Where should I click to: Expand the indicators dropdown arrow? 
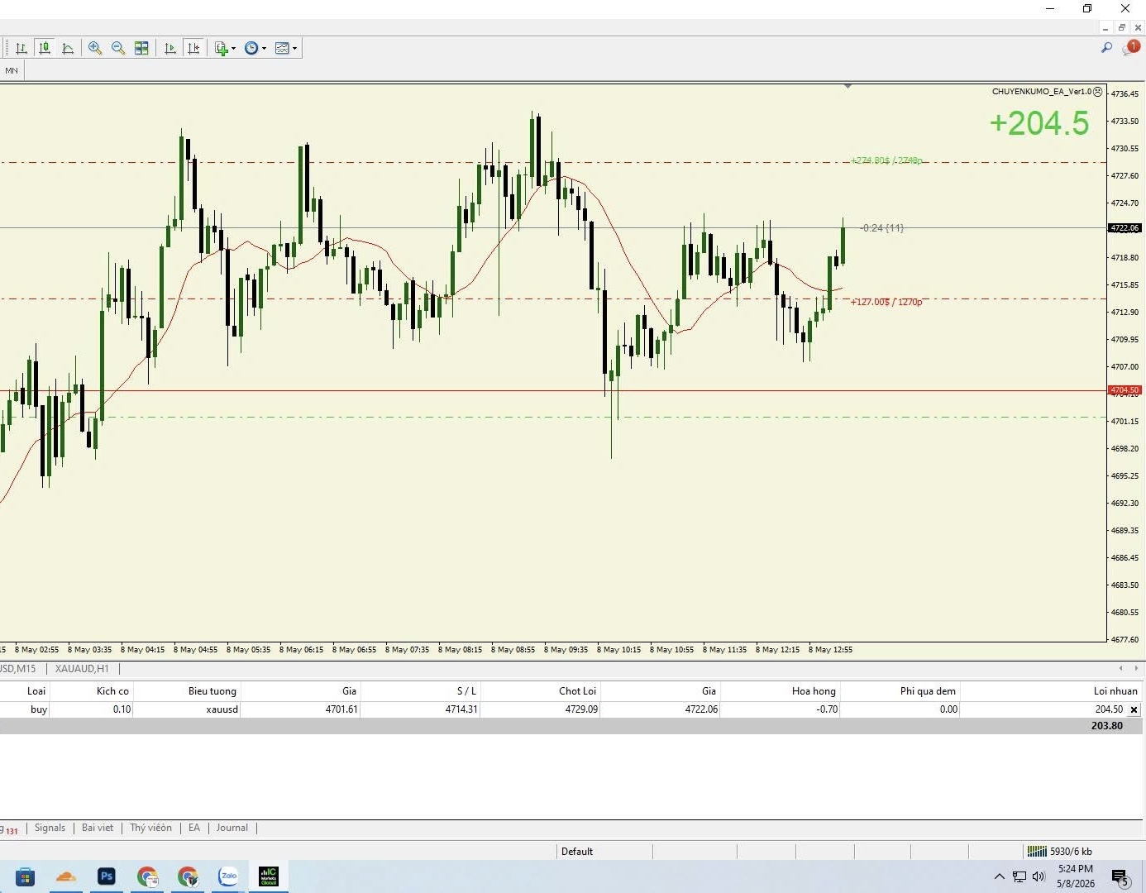pos(233,48)
